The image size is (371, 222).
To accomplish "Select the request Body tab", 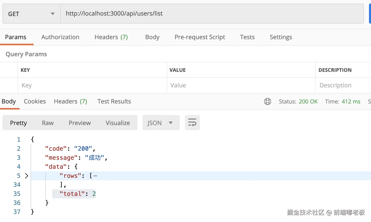I will 152,37.
